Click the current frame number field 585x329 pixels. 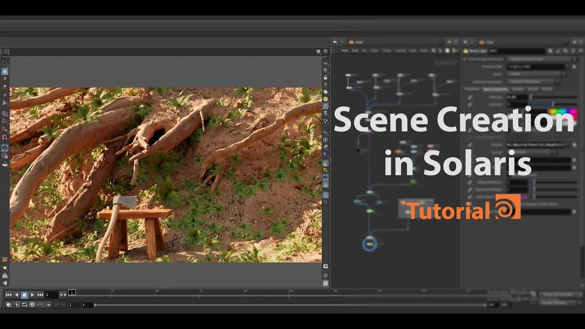click(x=52, y=295)
